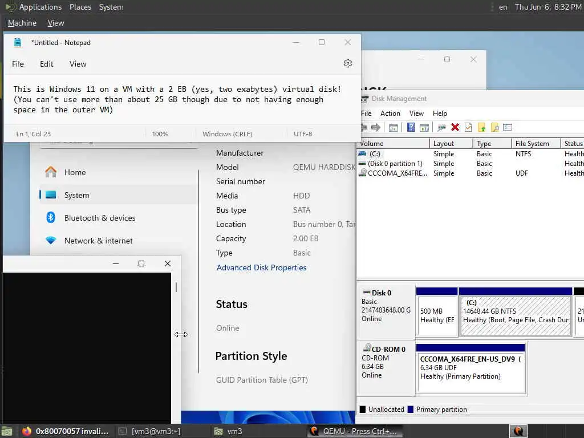Sort by the File System column header
The width and height of the screenshot is (584, 438).
pyautogui.click(x=536, y=143)
